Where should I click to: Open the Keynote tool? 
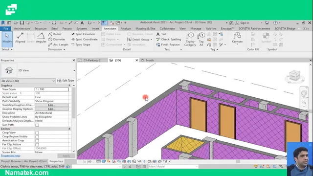coord(237,38)
